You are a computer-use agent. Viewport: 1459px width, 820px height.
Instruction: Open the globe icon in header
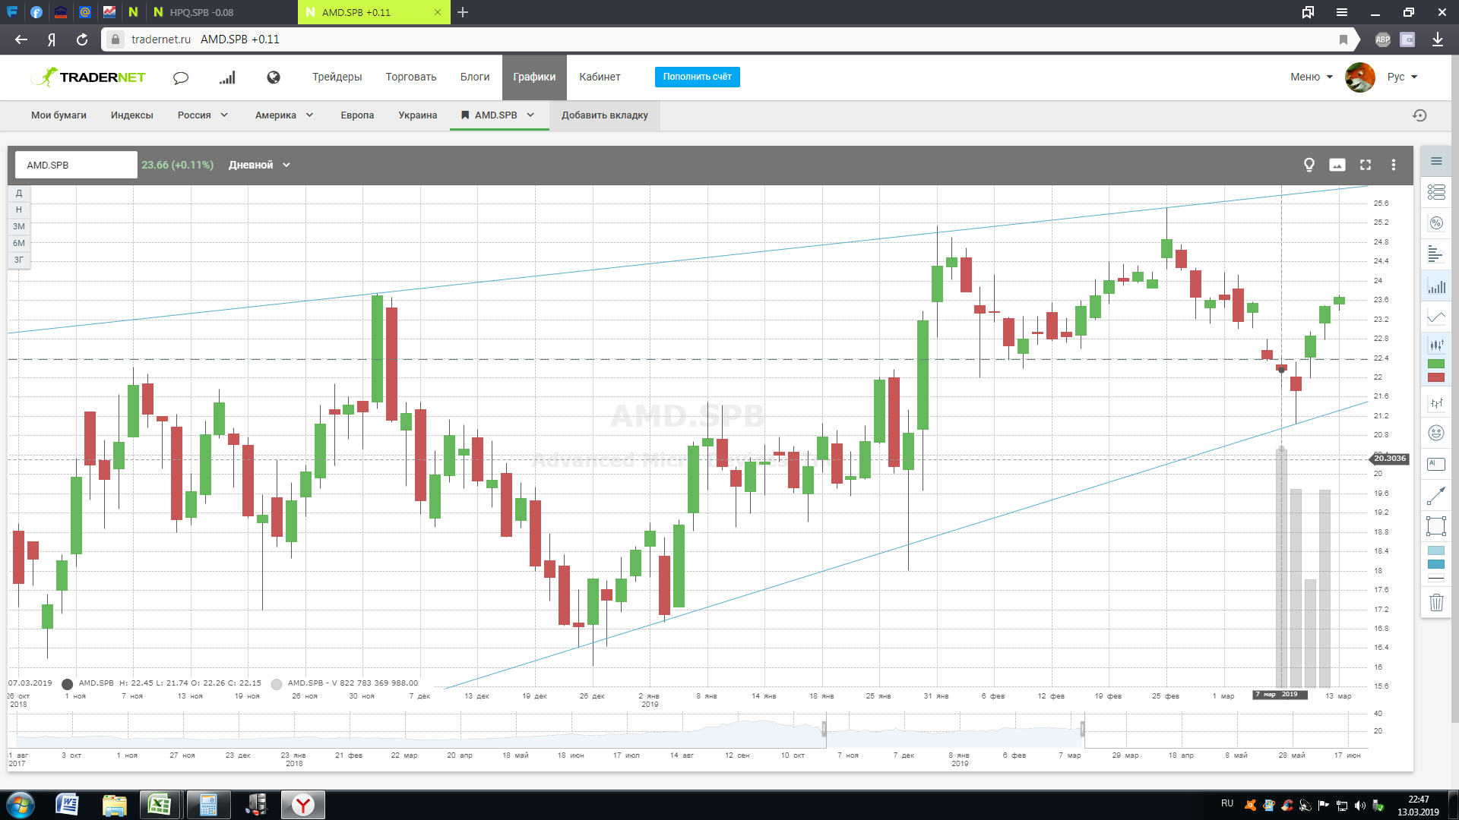(274, 77)
